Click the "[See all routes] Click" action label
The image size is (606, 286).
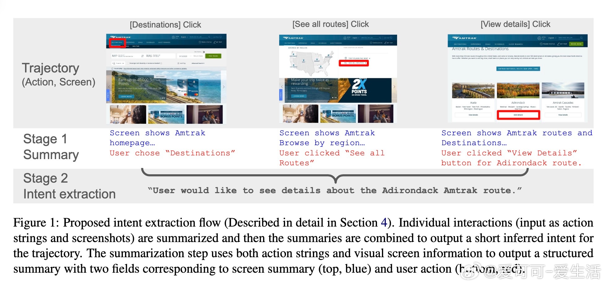tap(331, 24)
